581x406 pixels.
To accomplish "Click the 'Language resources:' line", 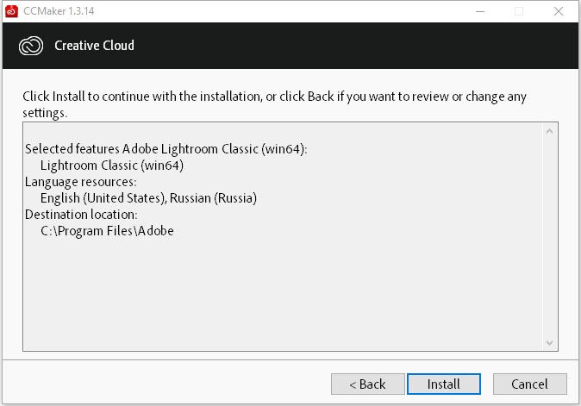I will pyautogui.click(x=80, y=182).
